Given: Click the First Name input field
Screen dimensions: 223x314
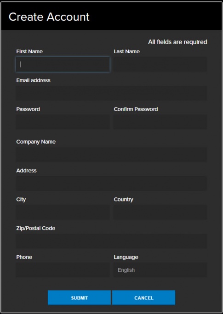Looking at the screenshot, I should coord(63,64).
